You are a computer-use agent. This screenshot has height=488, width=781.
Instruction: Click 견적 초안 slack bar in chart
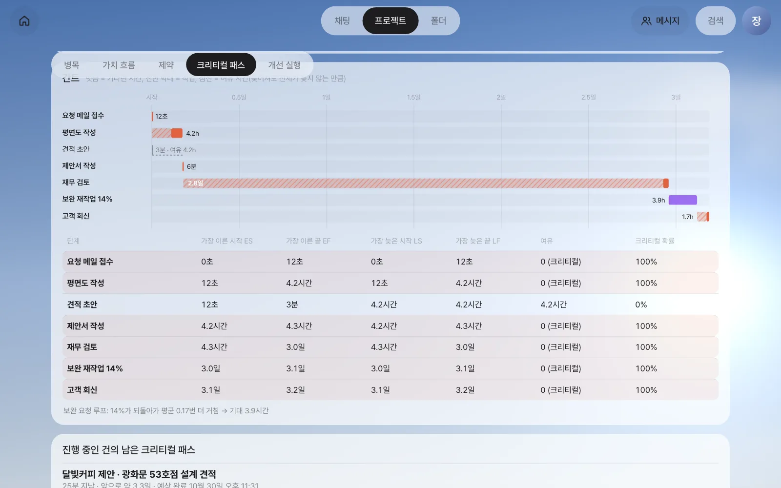point(167,150)
